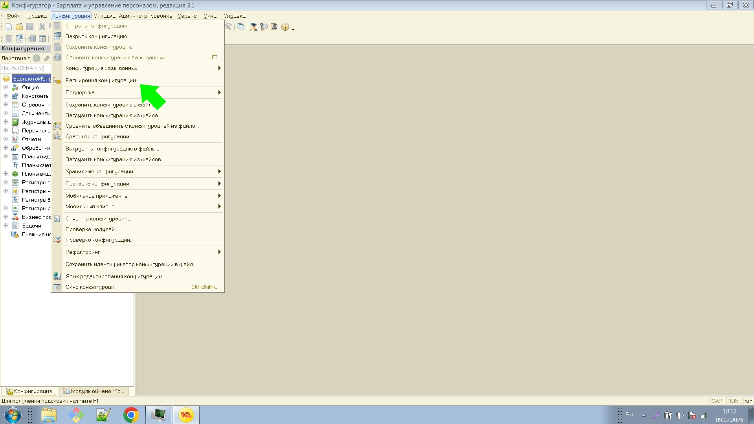Click the configuration window toolbar icon
The width and height of the screenshot is (754, 424).
(42, 39)
